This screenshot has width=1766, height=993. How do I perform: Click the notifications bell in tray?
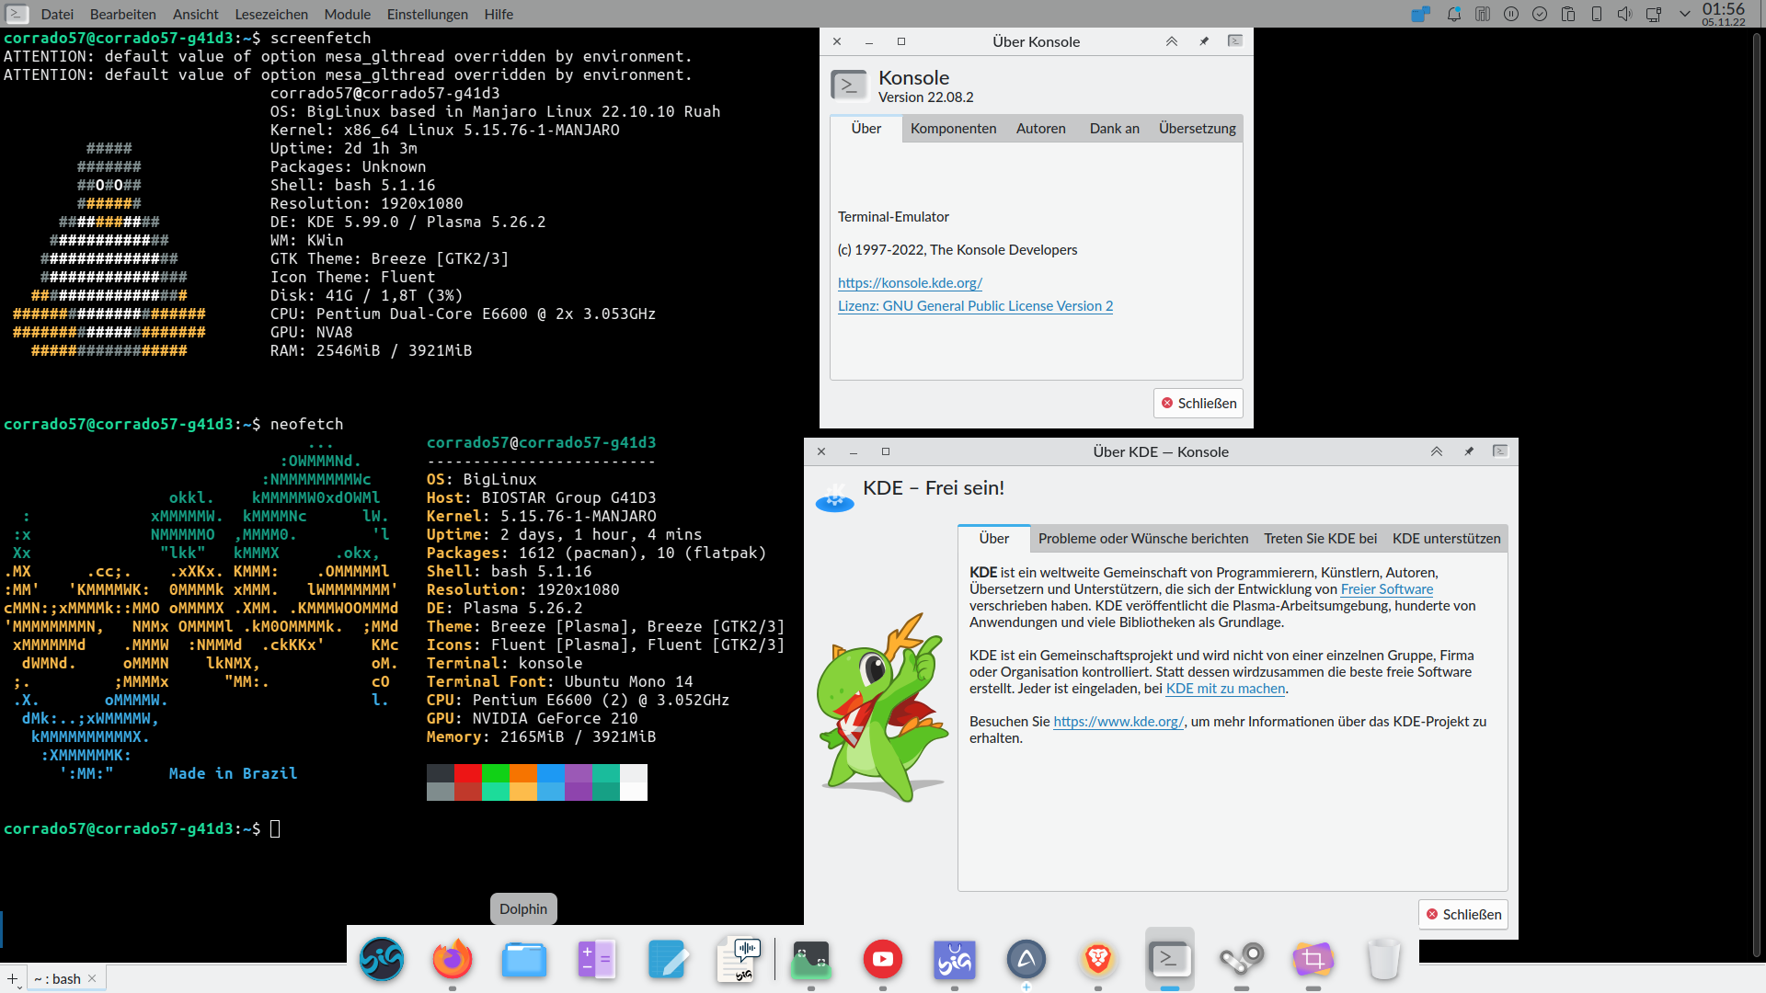[x=1453, y=14]
